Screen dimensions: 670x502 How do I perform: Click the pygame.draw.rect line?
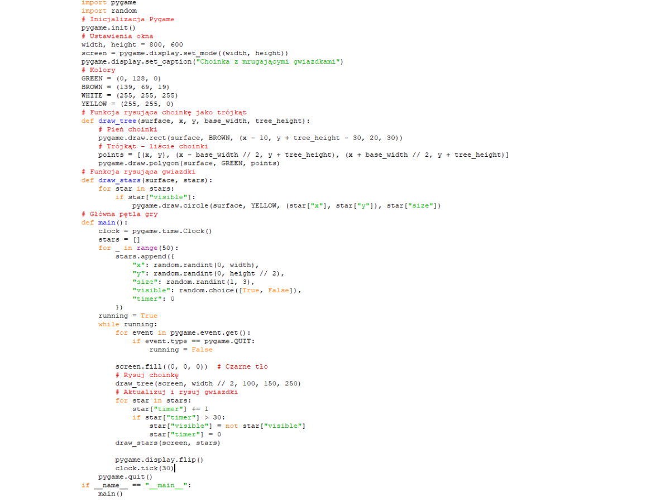pos(250,138)
